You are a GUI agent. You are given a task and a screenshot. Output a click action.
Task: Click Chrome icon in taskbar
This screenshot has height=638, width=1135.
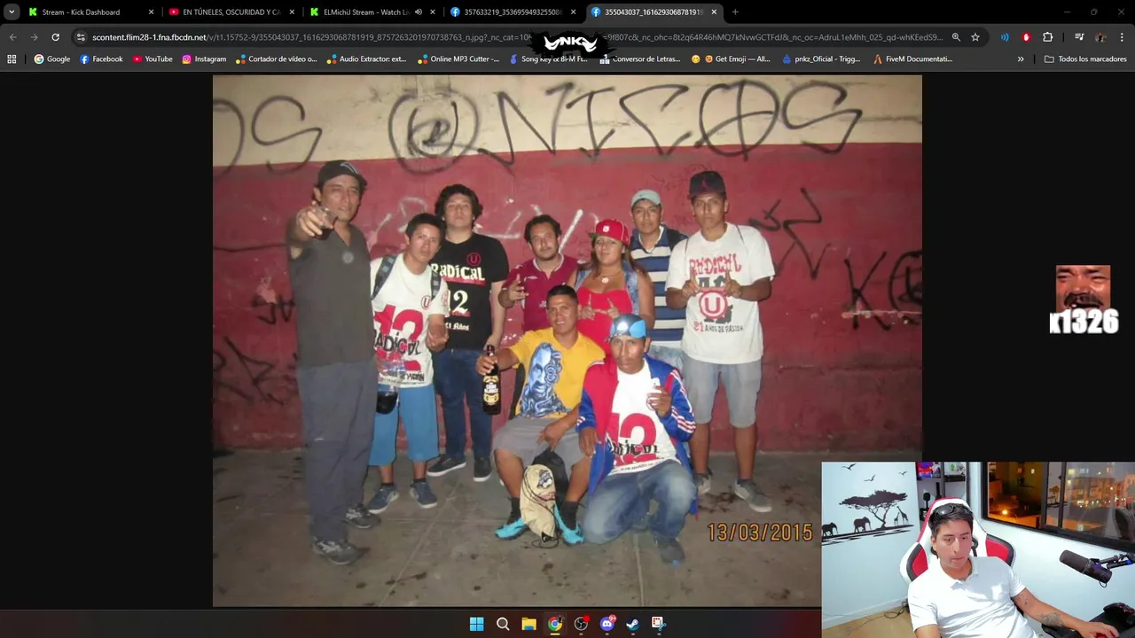555,624
